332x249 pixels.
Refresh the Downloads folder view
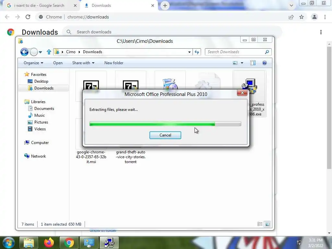click(197, 52)
